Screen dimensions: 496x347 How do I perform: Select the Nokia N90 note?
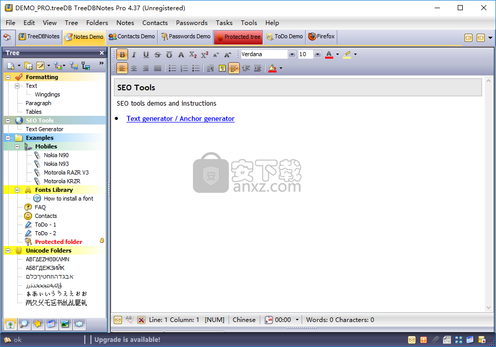click(x=56, y=155)
